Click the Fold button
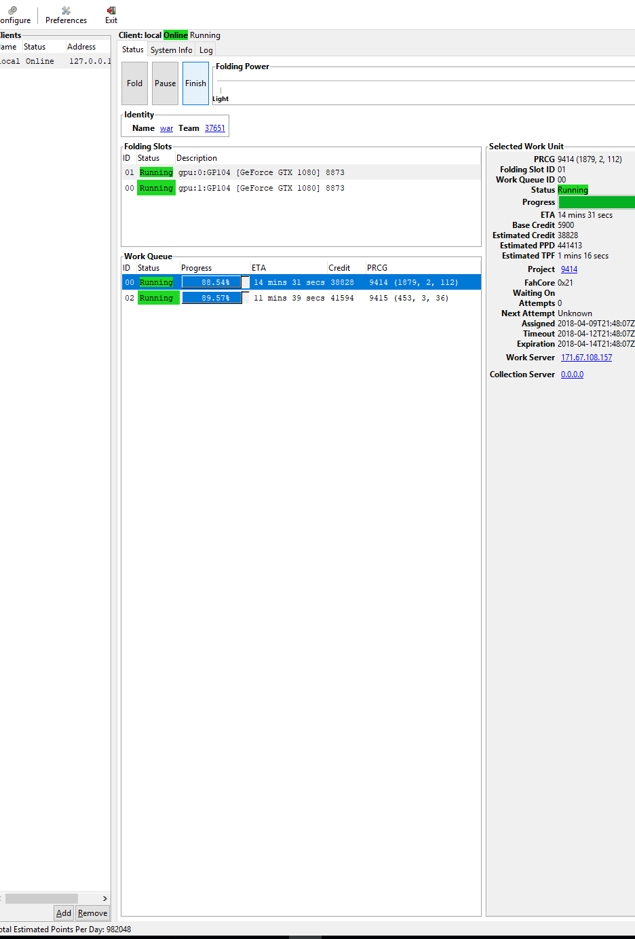Image resolution: width=635 pixels, height=939 pixels. 134,83
